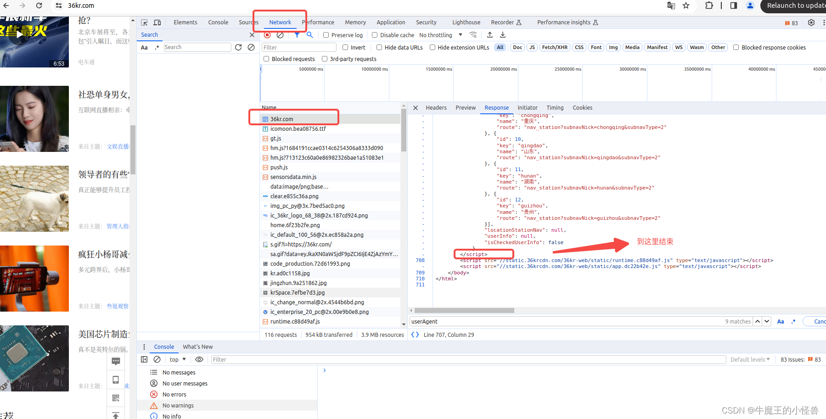Check Hide data URLs
826x419 pixels.
point(379,47)
